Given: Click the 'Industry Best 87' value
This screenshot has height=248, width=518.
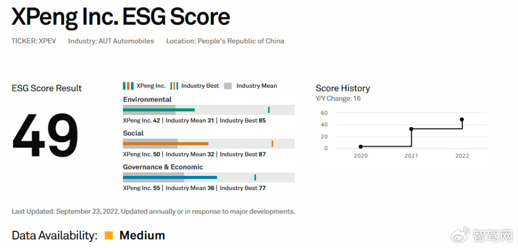Looking at the screenshot, I should [x=243, y=154].
